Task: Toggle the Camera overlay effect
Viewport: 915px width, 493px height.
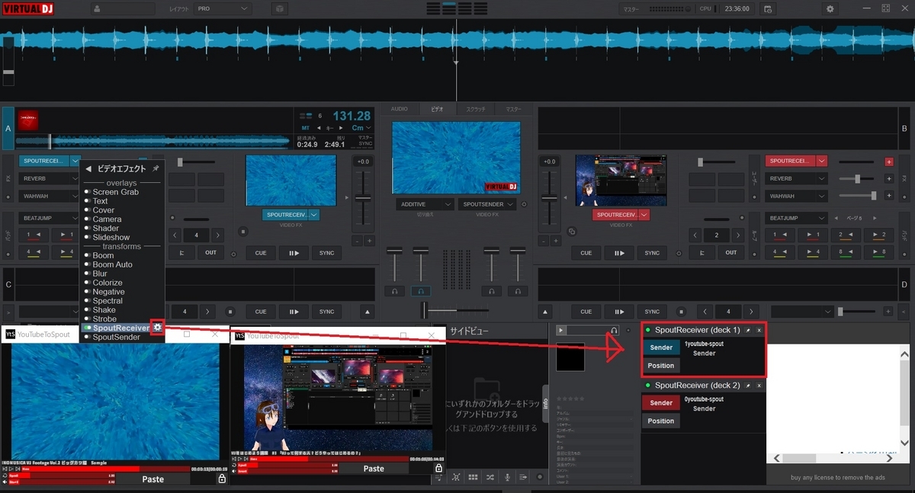Action: [87, 219]
